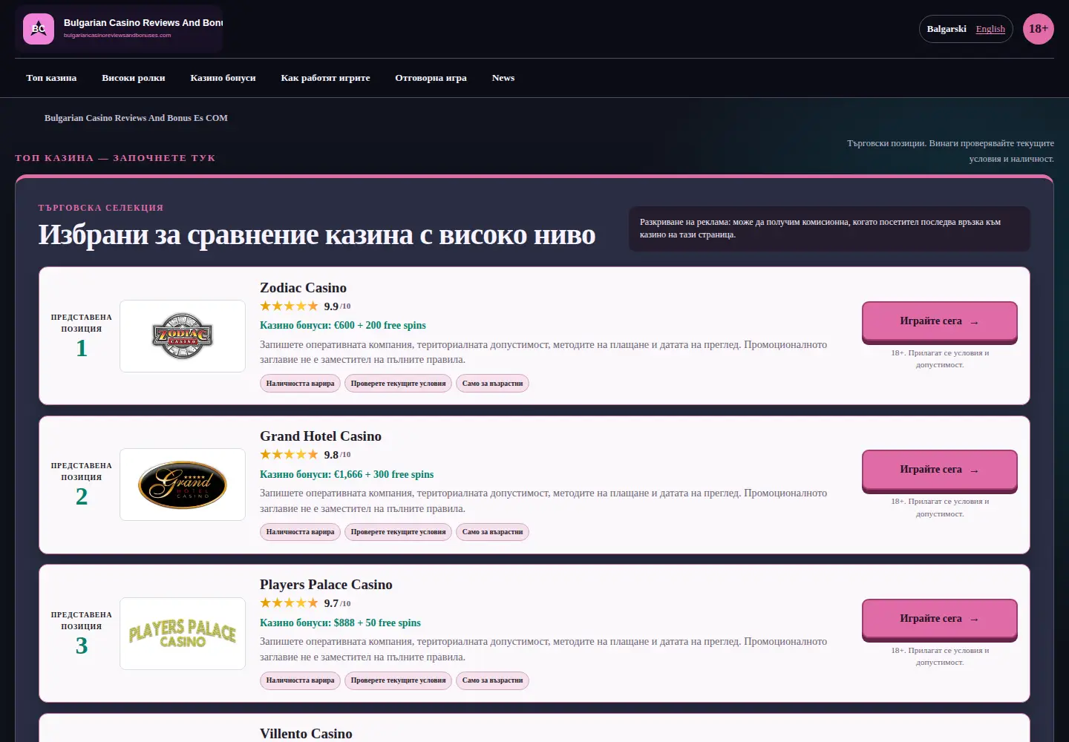
Task: Click the breadcrumb Bulgarian Casino Reviews And Bonus Es COM
Action: [x=136, y=118]
